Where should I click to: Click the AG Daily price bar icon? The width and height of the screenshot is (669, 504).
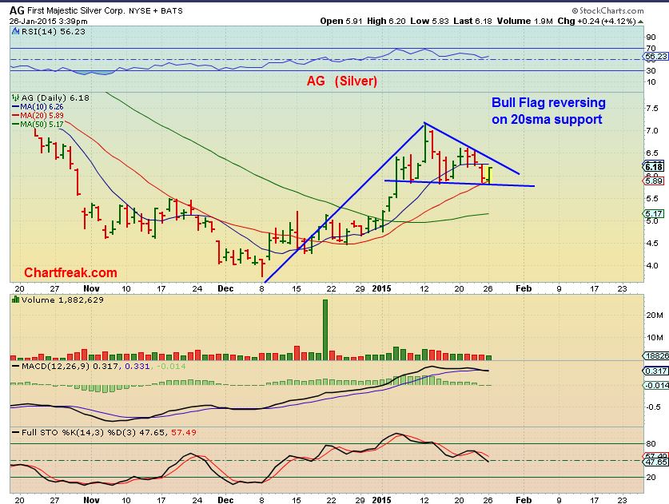tap(15, 97)
